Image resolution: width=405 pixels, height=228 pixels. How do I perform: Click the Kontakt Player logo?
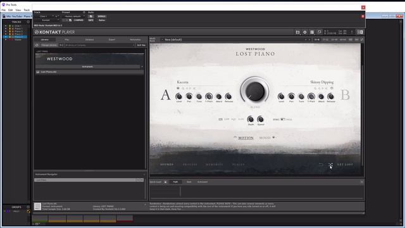click(54, 32)
